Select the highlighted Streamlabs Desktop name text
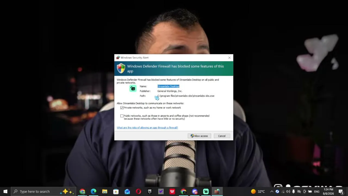This screenshot has width=348, height=196. (168, 86)
